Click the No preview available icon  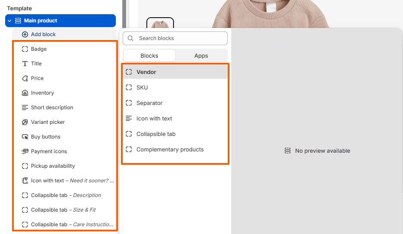288,151
